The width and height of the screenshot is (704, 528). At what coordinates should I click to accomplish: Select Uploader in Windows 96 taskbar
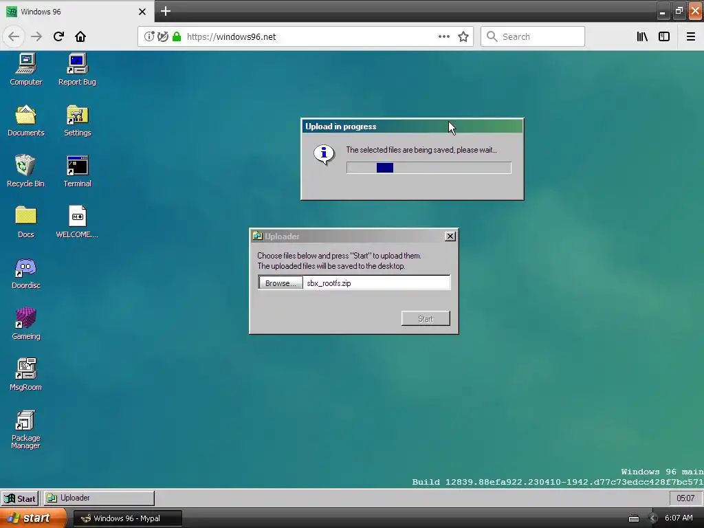click(99, 498)
